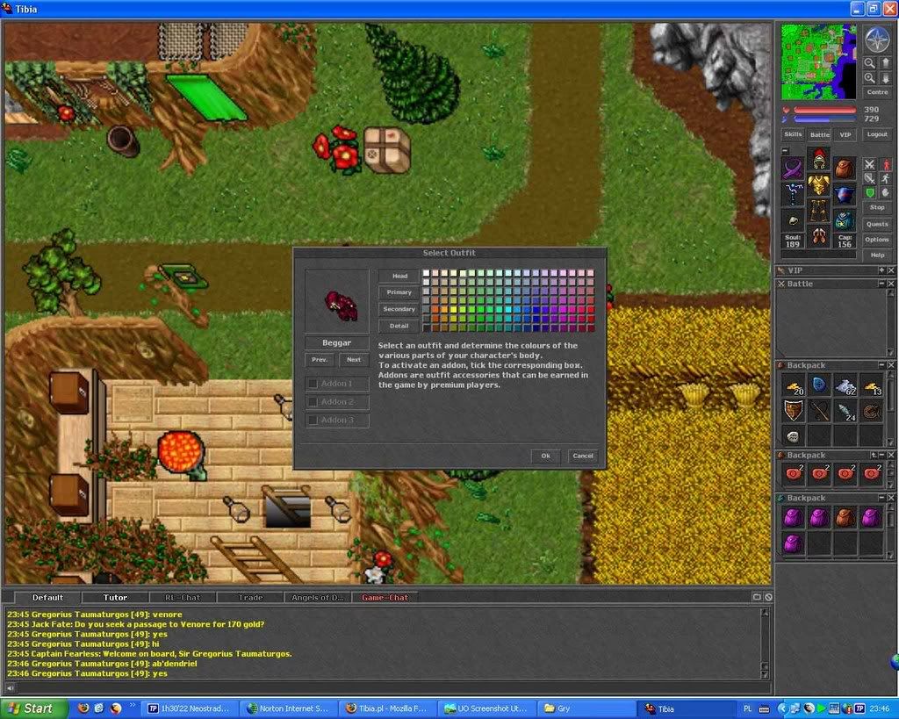This screenshot has height=719, width=899.
Task: Select the brown shield in Backpack
Action: tap(793, 411)
